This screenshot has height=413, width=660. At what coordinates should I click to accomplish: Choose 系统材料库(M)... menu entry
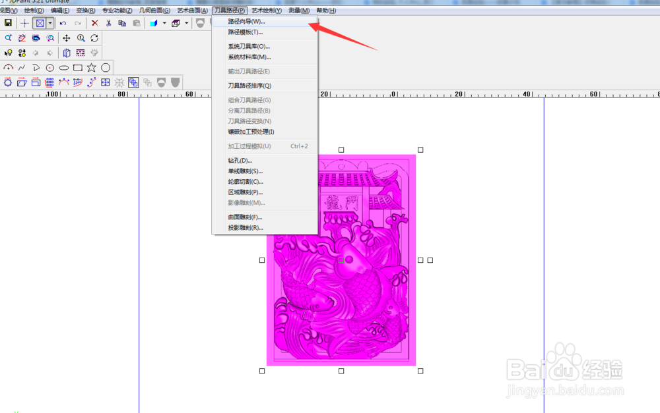pos(265,57)
